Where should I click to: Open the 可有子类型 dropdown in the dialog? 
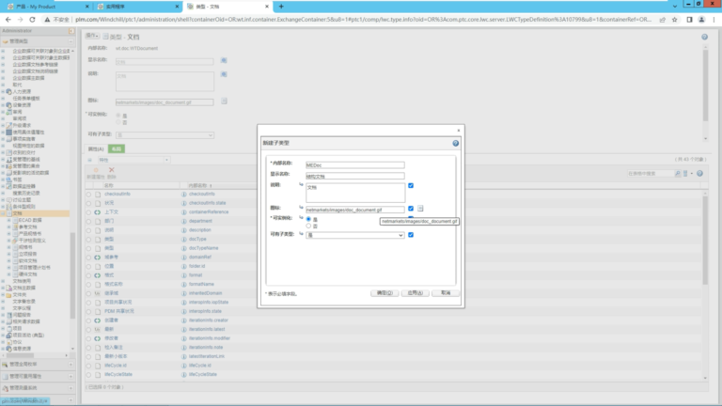(355, 235)
